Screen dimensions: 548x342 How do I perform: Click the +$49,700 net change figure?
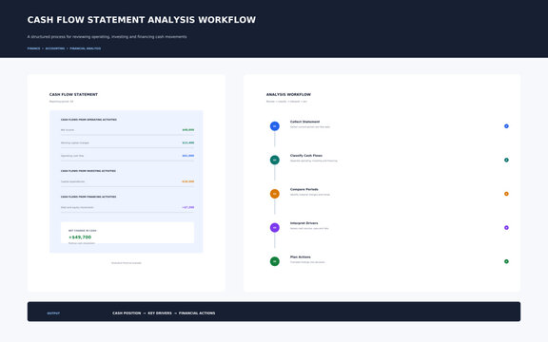coord(80,237)
